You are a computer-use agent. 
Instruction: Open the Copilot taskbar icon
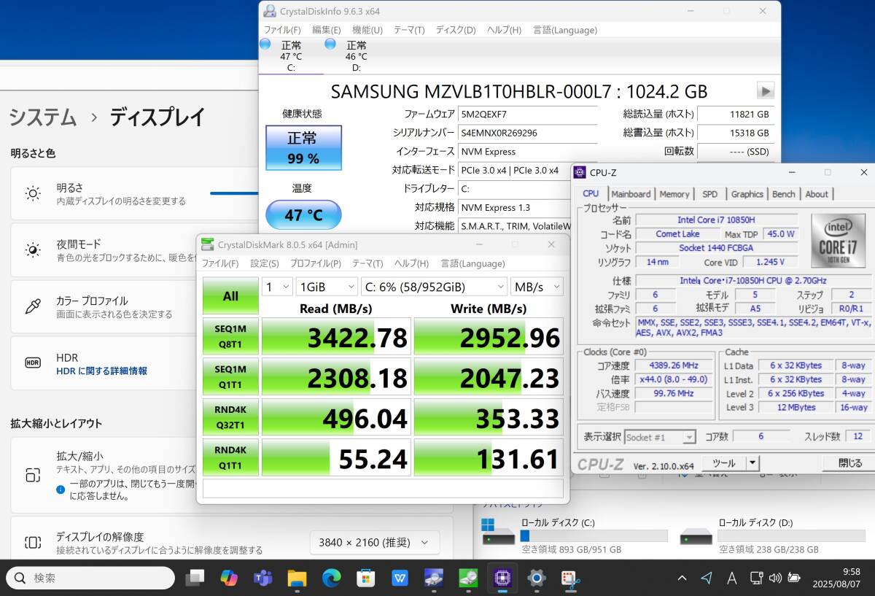pyautogui.click(x=229, y=578)
